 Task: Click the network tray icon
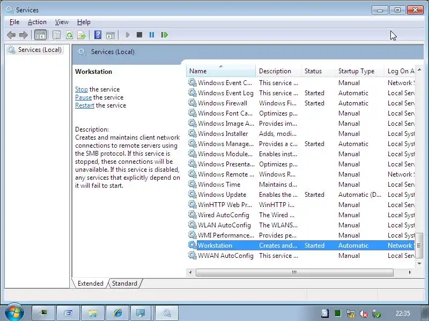coord(351,314)
